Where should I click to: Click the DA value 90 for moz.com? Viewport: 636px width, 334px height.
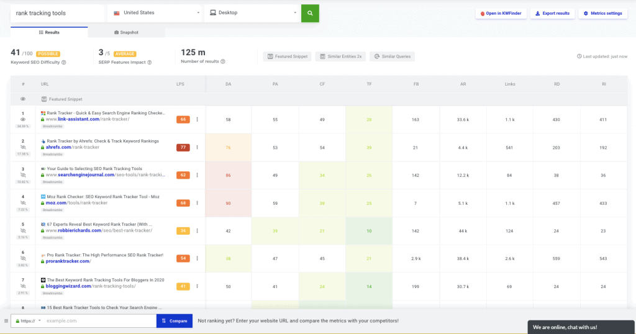(x=228, y=203)
